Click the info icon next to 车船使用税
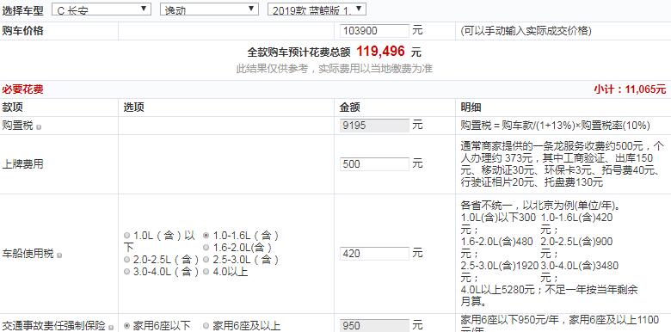Screen dimensions: 671x332 (59, 255)
